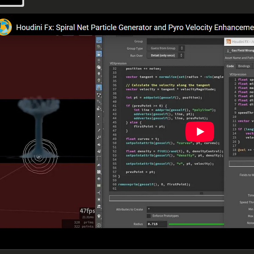
Task: Click the gray diamond display icon
Action: 99,179
